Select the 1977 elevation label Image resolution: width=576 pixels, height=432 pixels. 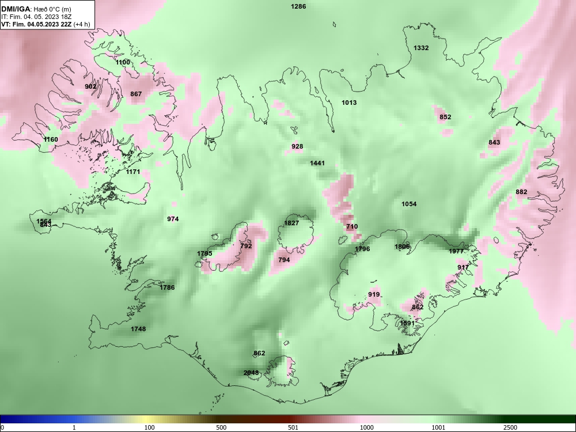point(456,251)
